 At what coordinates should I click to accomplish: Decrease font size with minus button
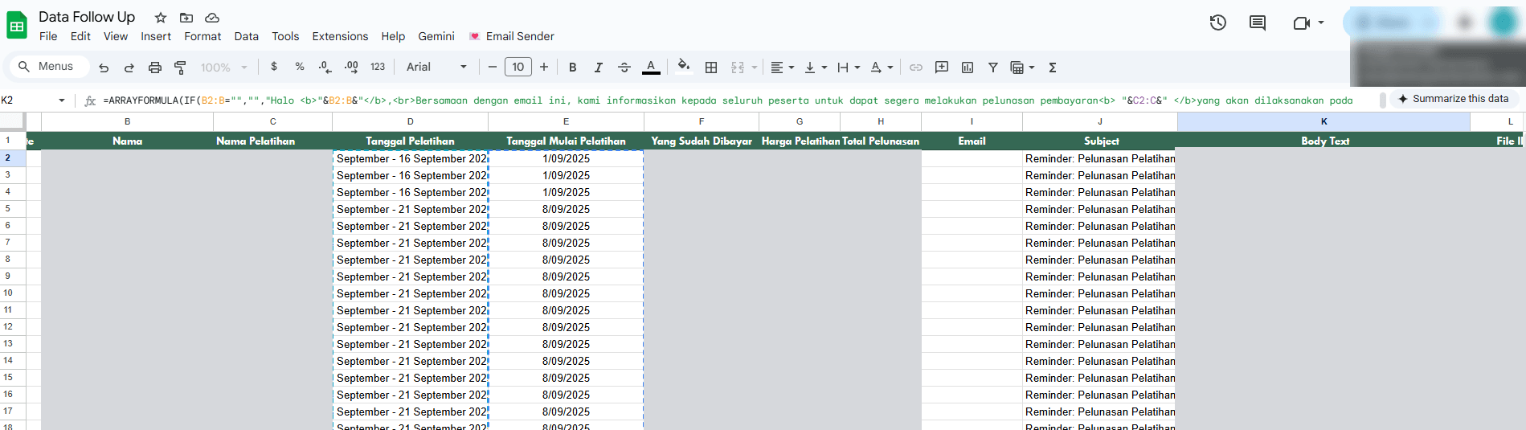coord(493,67)
